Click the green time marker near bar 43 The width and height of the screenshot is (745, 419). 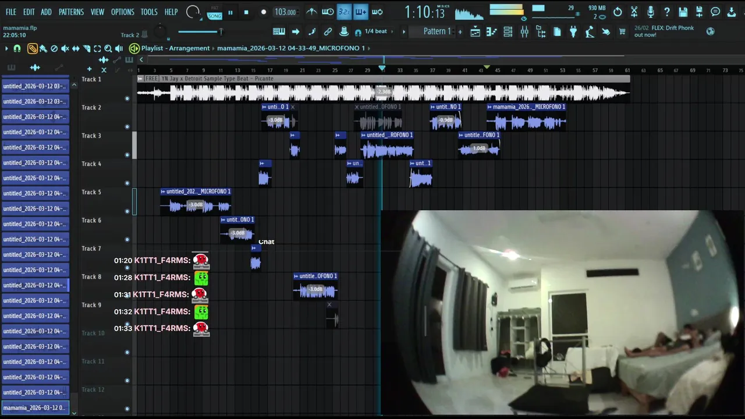click(x=487, y=68)
